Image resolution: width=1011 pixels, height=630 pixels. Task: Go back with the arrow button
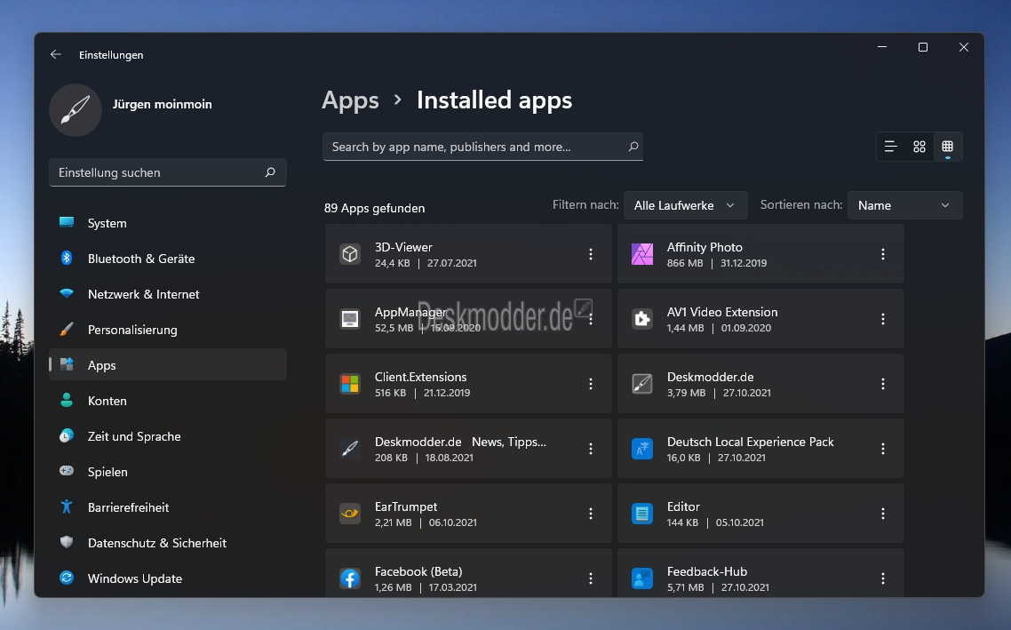56,55
